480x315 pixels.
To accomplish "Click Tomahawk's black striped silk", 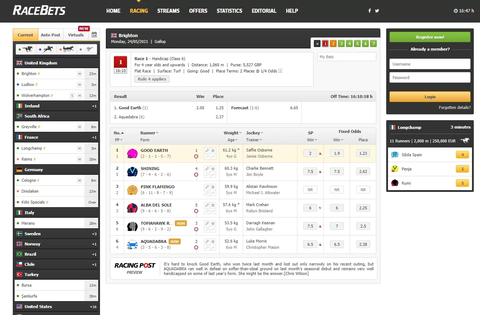I will (x=132, y=226).
